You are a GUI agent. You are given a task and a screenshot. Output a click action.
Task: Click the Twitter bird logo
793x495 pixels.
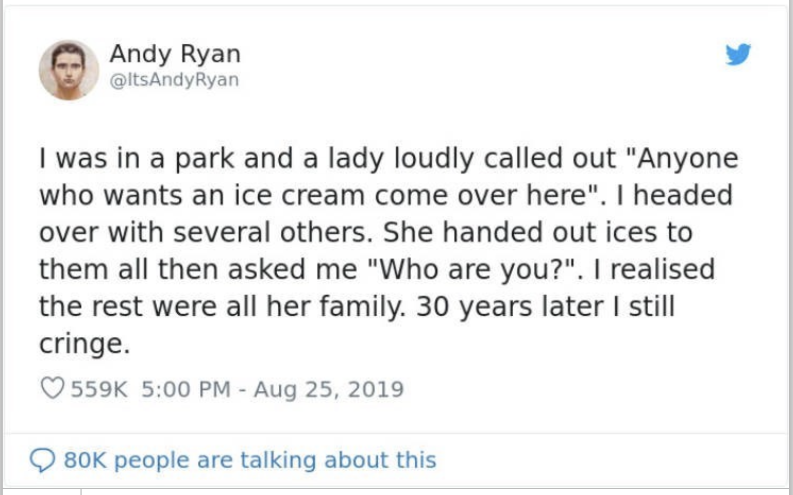tap(738, 54)
